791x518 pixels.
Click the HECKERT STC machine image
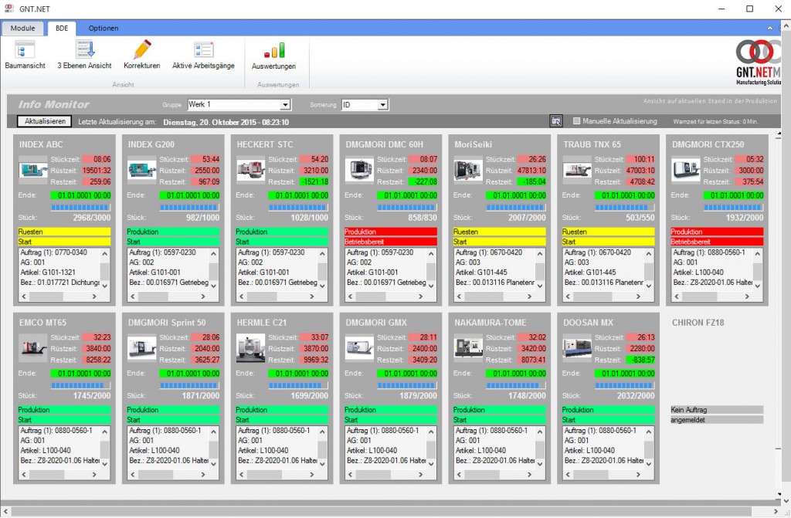coord(251,170)
